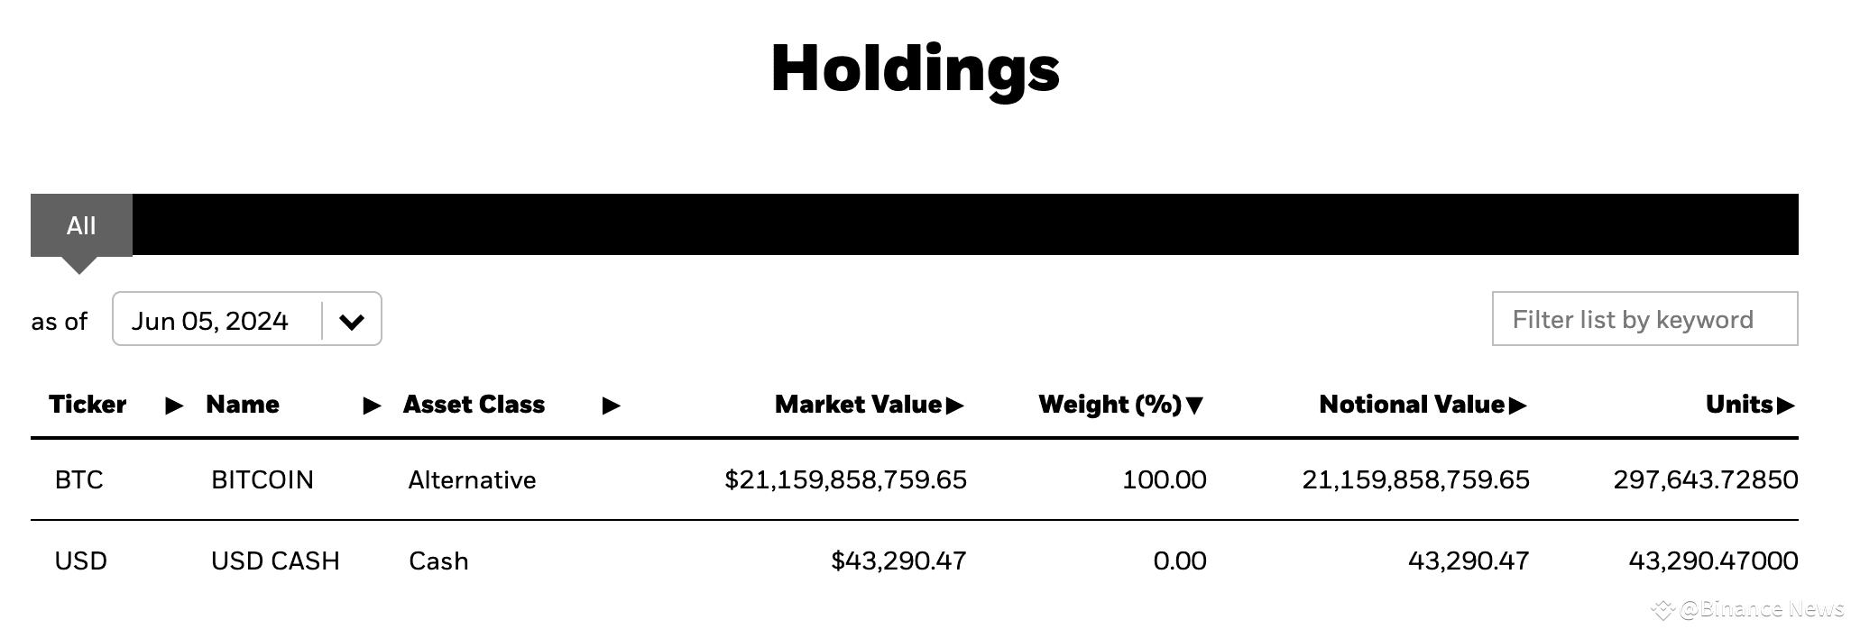Click the sort arrow next to Units
Image resolution: width=1851 pixels, height=629 pixels.
pyautogui.click(x=1785, y=406)
